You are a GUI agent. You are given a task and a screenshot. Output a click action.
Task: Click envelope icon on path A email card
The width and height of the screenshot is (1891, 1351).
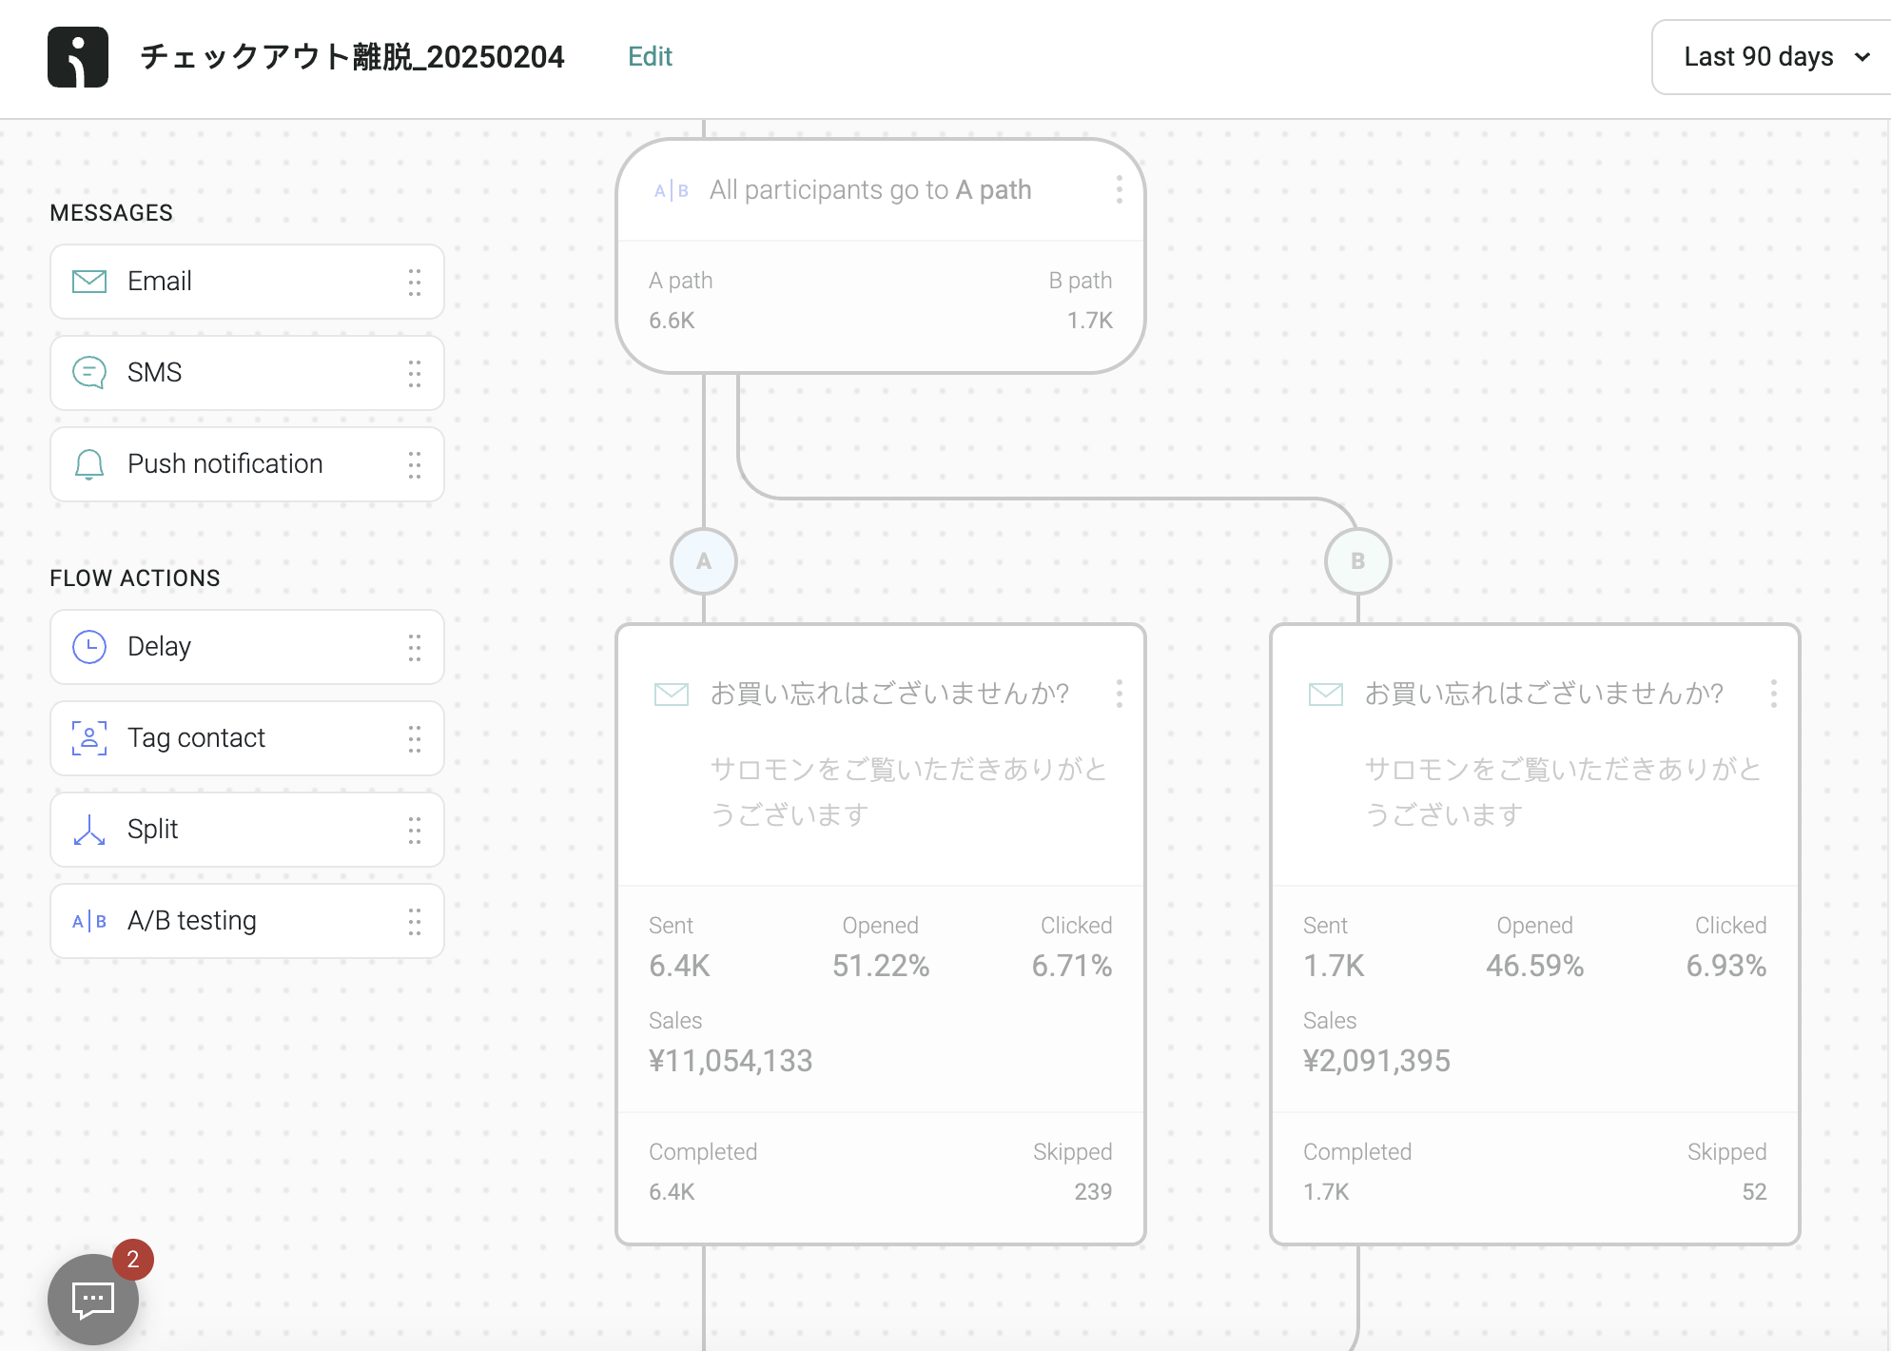click(x=672, y=695)
